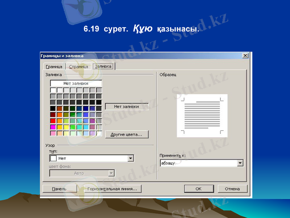Pick the red fill swatch
Image resolution: width=290 pixels, height=218 pixels.
click(53, 121)
